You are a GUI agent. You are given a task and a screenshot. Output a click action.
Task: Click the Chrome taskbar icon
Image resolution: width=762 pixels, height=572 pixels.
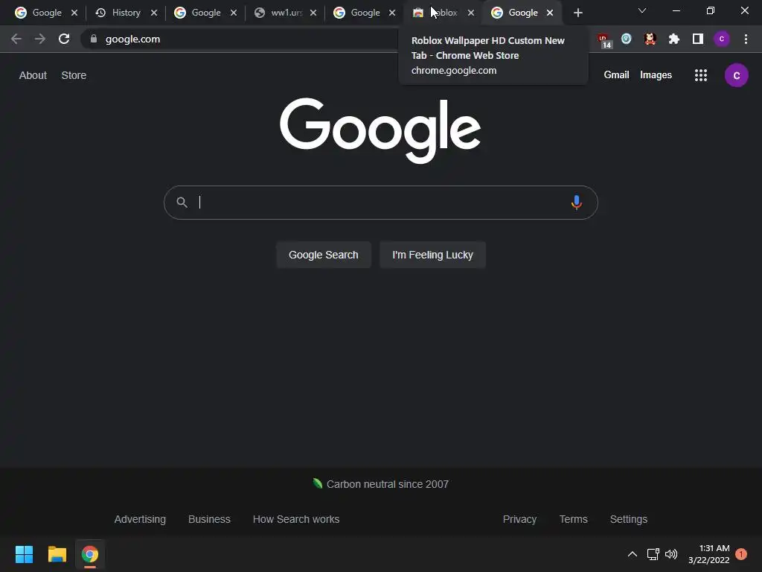click(x=90, y=554)
